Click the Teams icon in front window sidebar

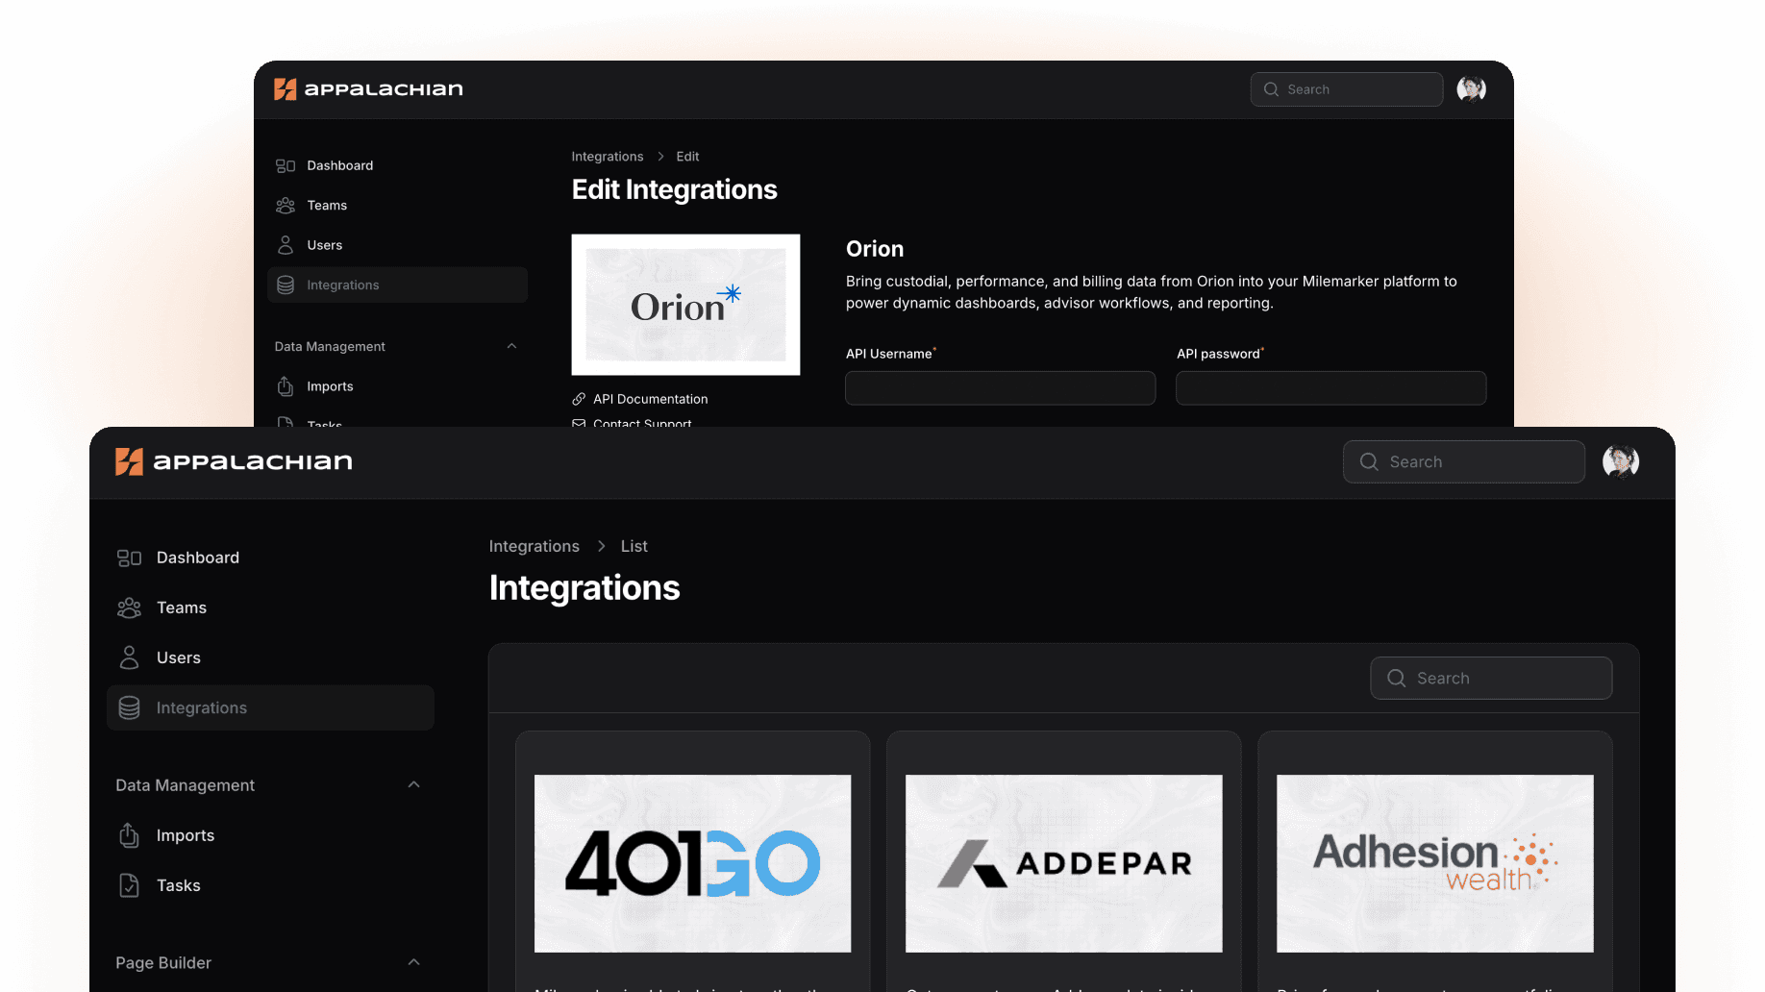129,608
